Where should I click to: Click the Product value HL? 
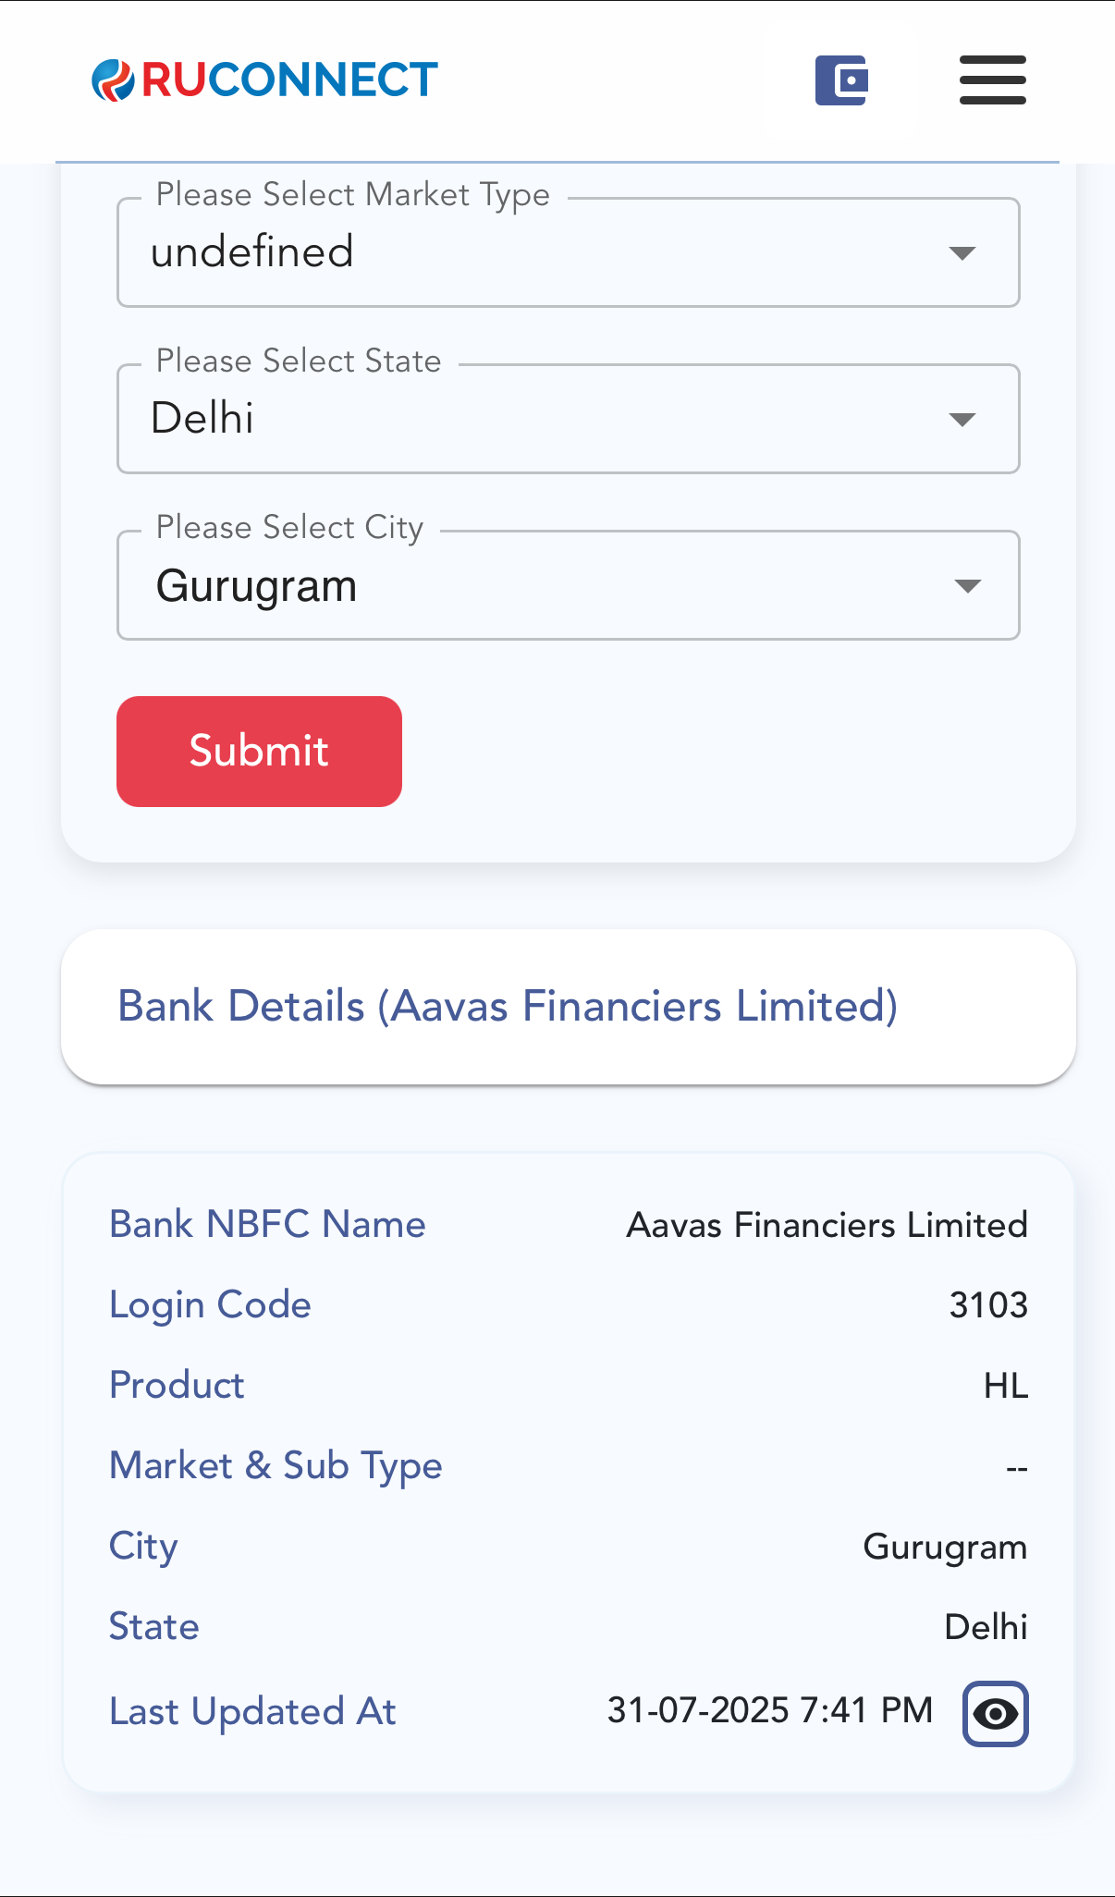point(1005,1386)
